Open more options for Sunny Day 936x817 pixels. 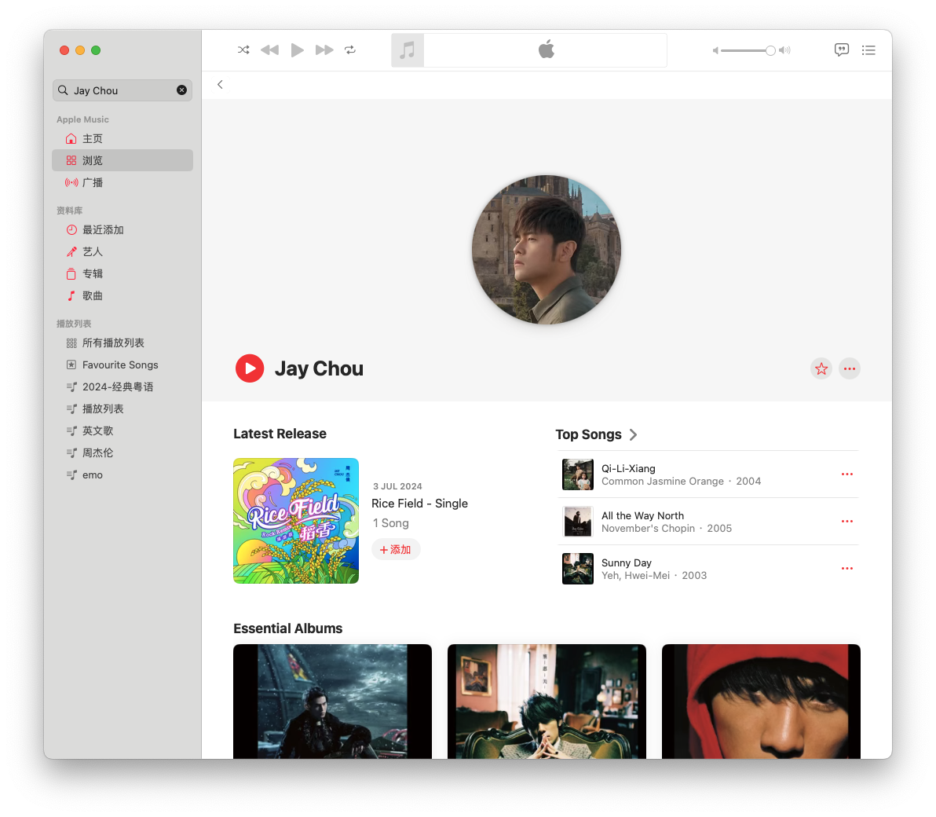click(x=847, y=569)
